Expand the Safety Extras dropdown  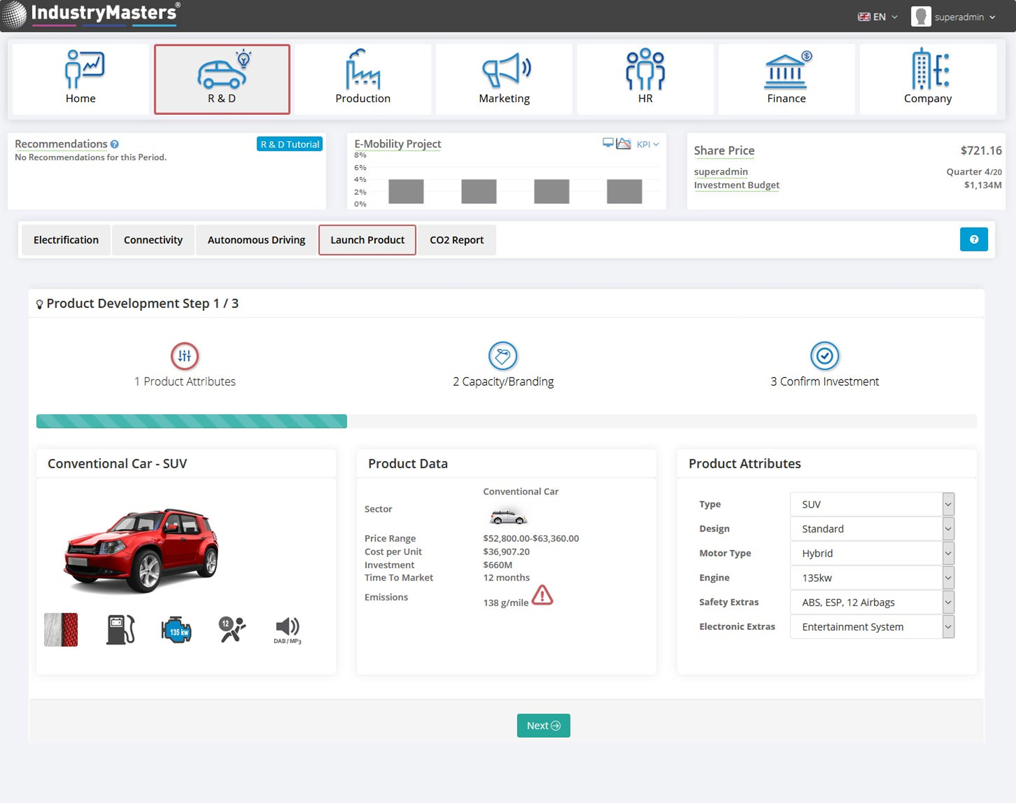click(x=872, y=602)
